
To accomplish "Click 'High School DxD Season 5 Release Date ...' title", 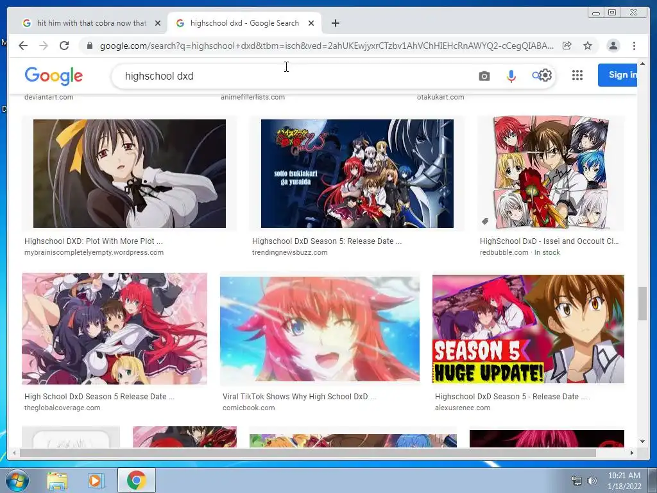I will (x=99, y=397).
